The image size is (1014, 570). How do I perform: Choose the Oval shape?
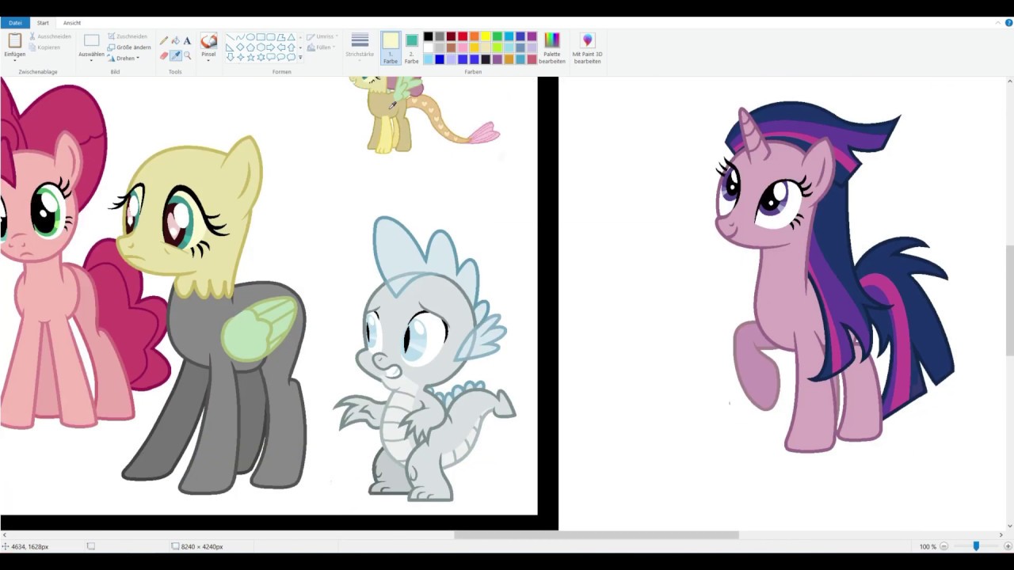click(250, 37)
